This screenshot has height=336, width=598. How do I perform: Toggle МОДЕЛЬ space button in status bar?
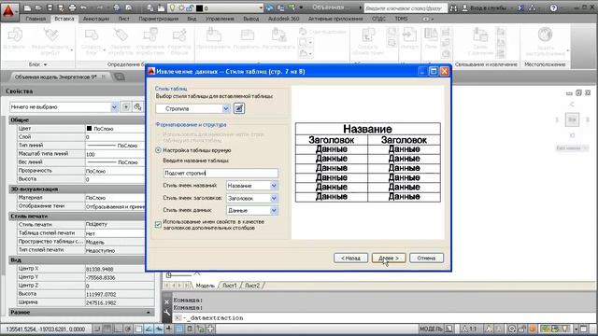(x=431, y=329)
